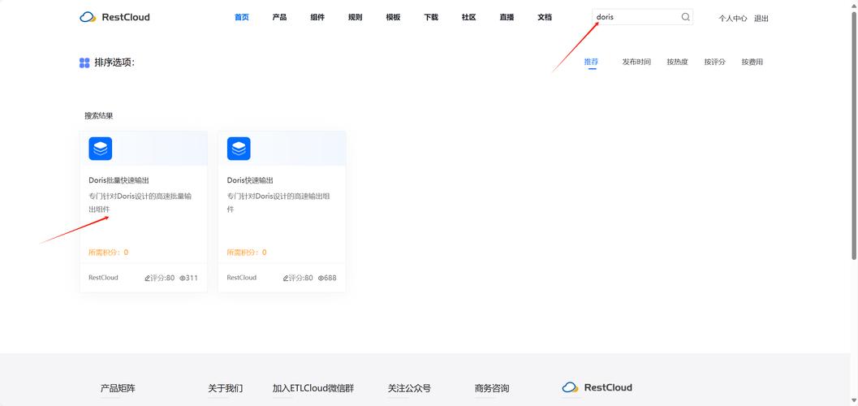Go to the 首页 menu item
The height and width of the screenshot is (406, 858).
[x=242, y=17]
